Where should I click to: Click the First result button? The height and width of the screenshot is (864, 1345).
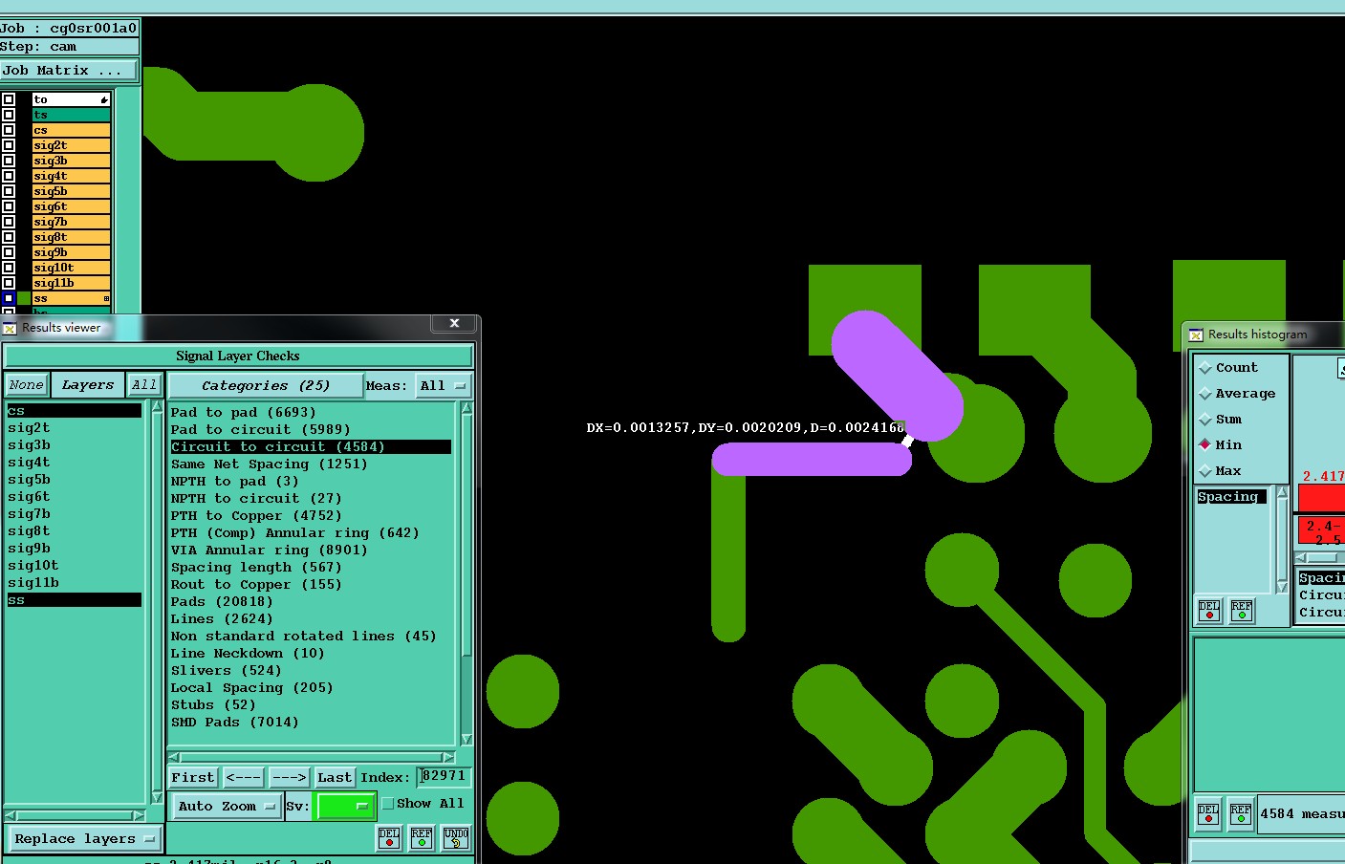(x=193, y=777)
